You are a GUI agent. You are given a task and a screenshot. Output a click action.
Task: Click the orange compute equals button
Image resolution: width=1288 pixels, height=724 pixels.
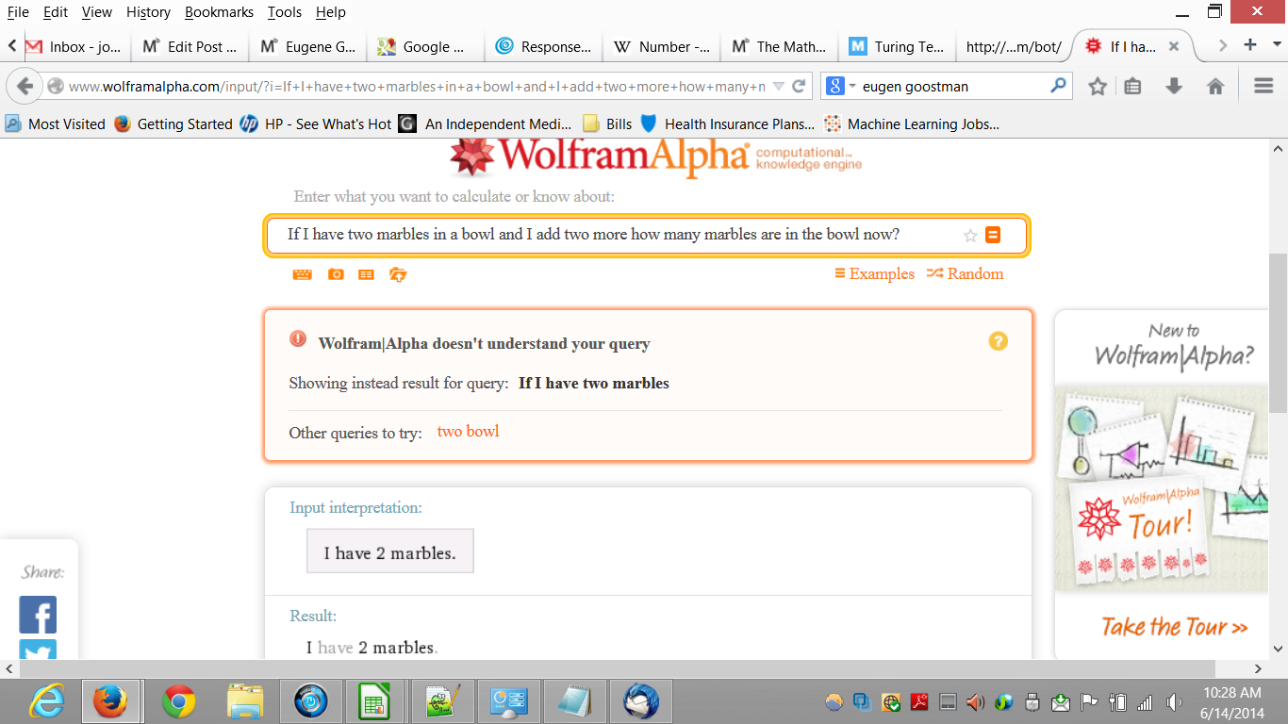click(993, 235)
